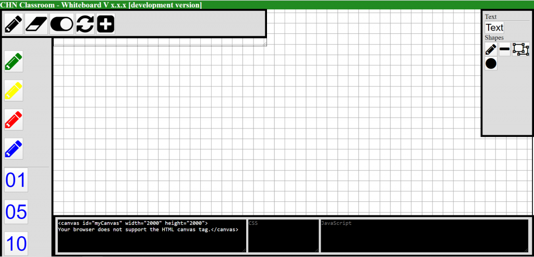Choose the green pencil color
534x257 pixels.
click(x=14, y=61)
